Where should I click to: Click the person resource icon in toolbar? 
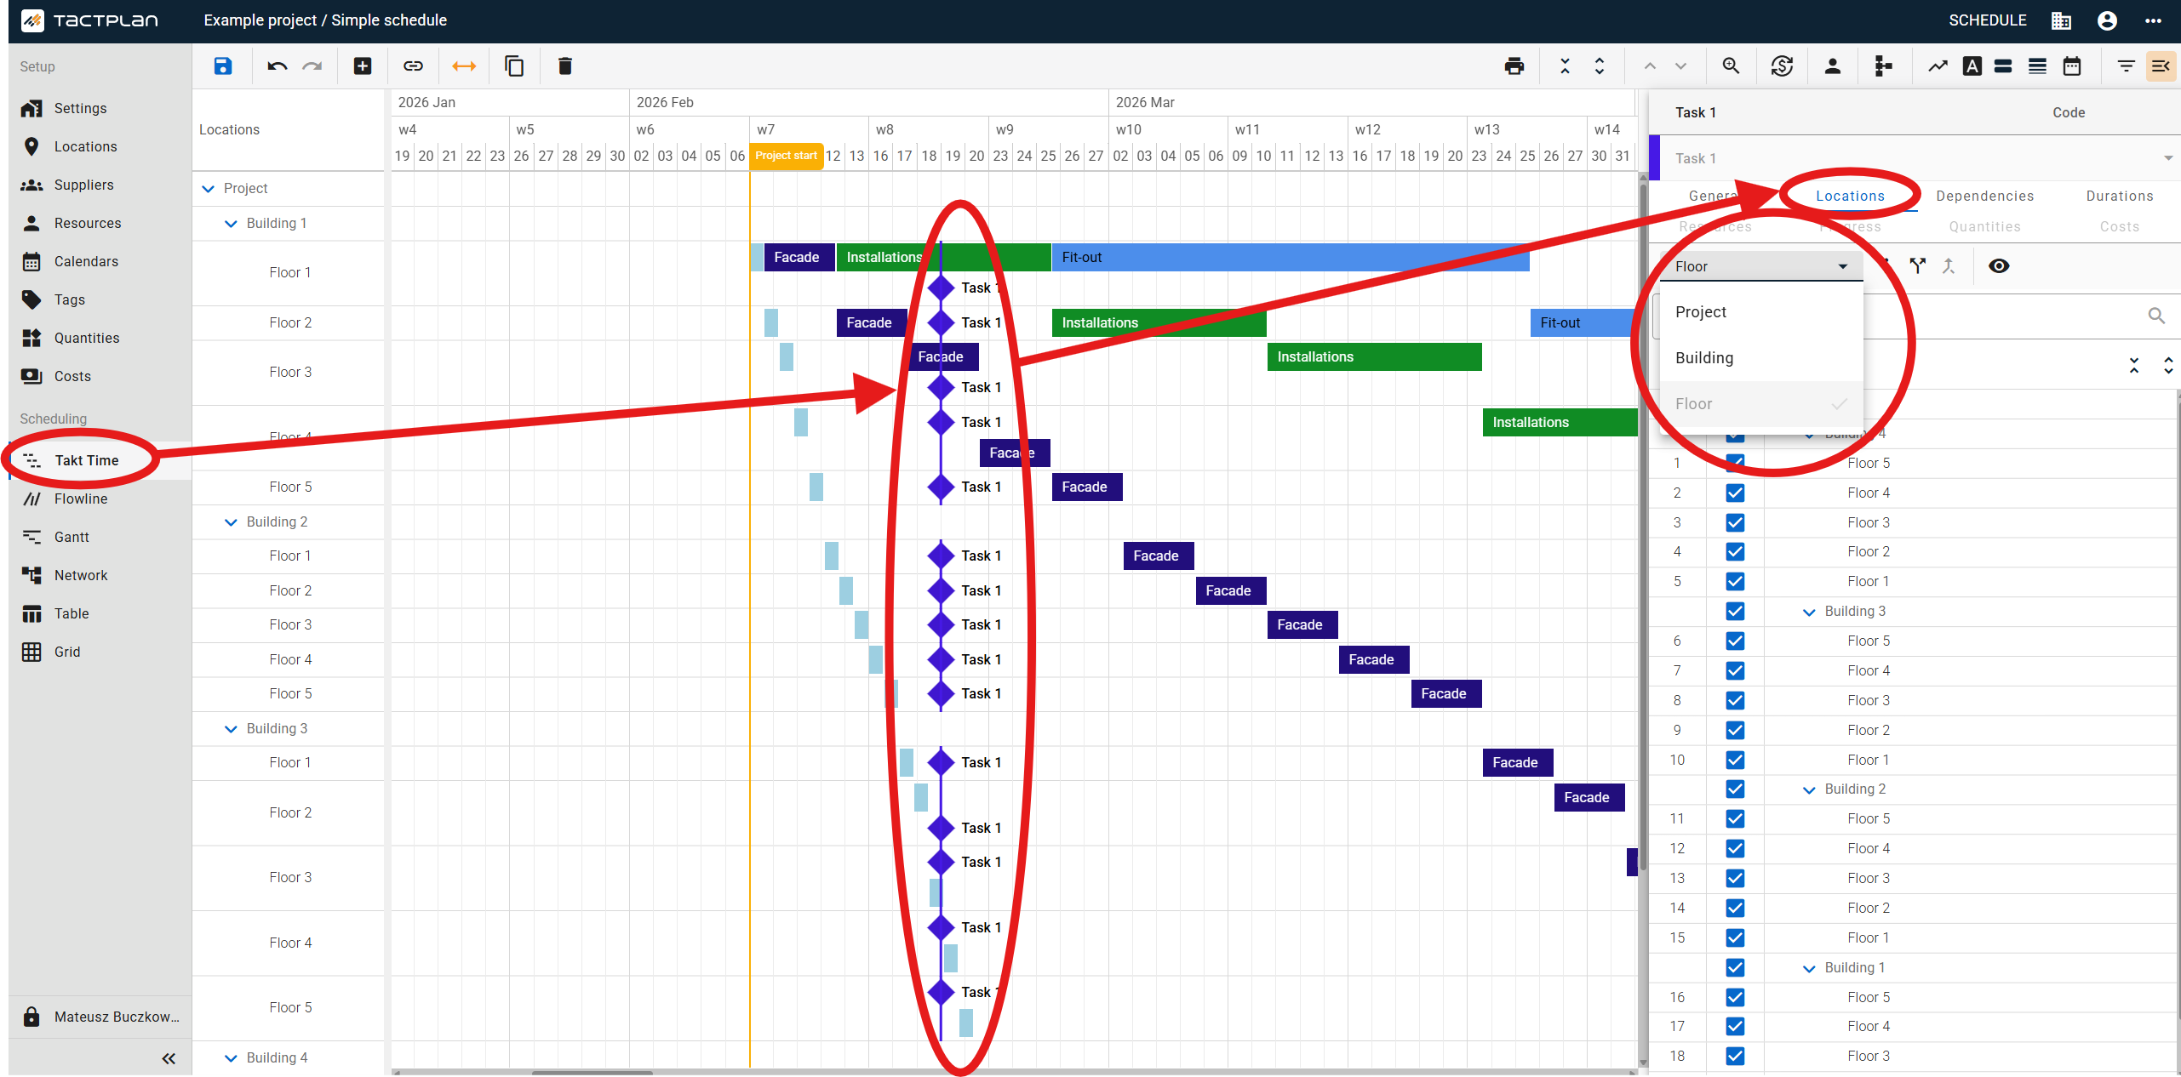(1833, 66)
